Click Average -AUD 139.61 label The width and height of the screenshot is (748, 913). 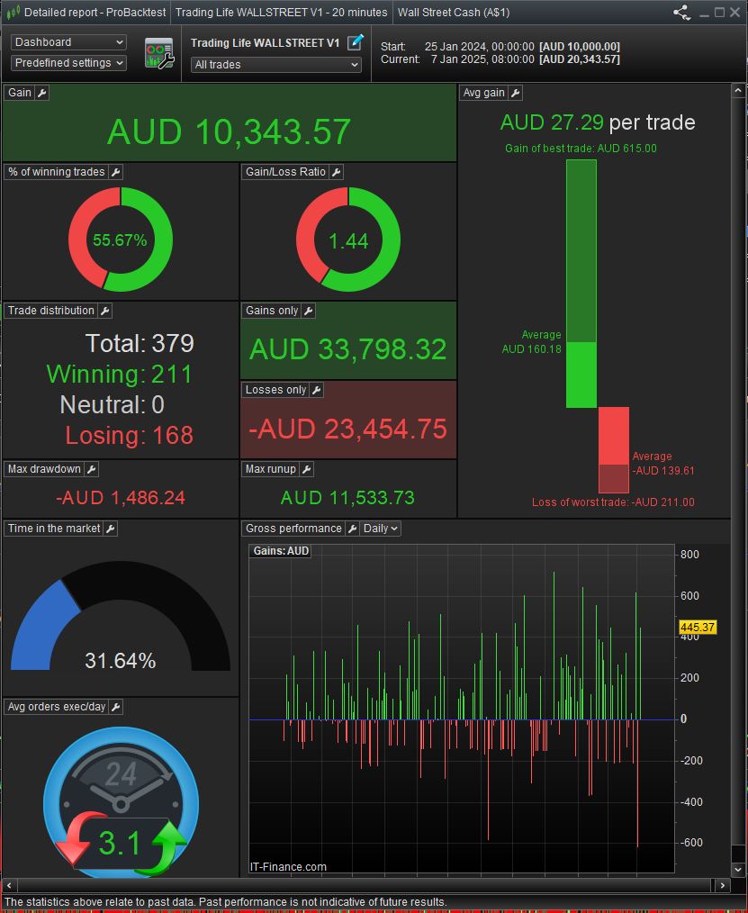pos(663,464)
